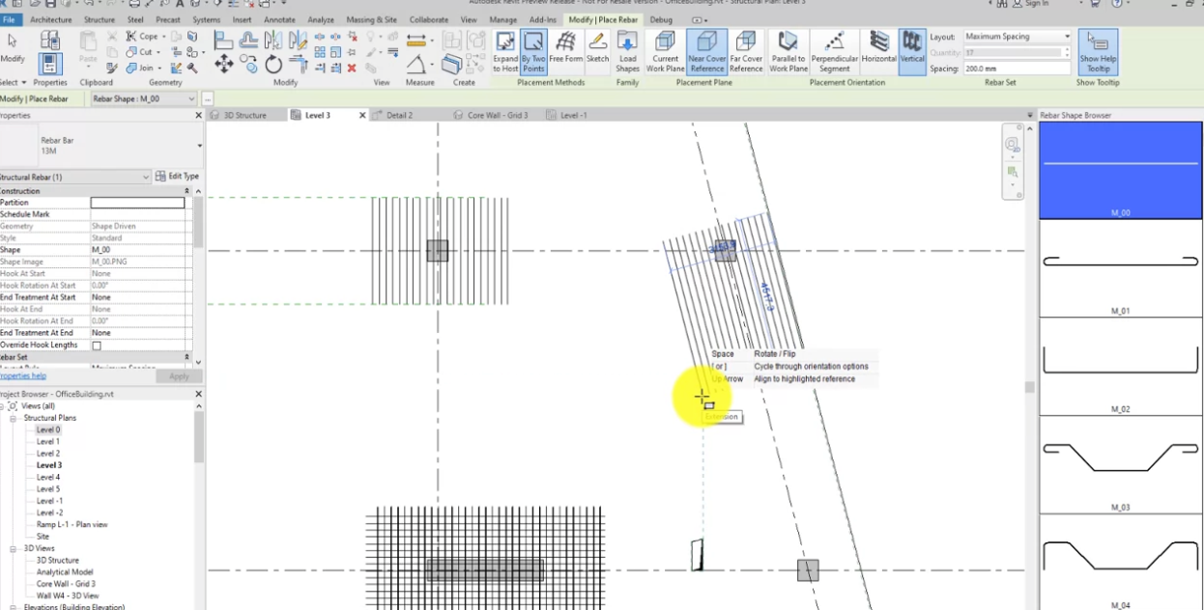
Task: Click the Modify arrow tool
Action: (x=13, y=46)
